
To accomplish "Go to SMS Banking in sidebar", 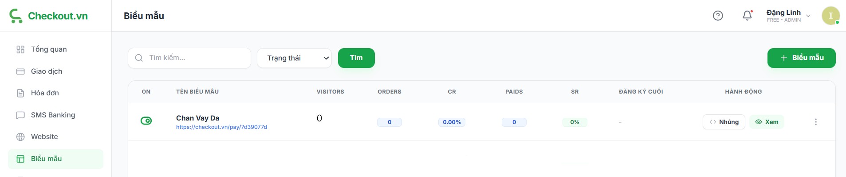I will [x=53, y=115].
